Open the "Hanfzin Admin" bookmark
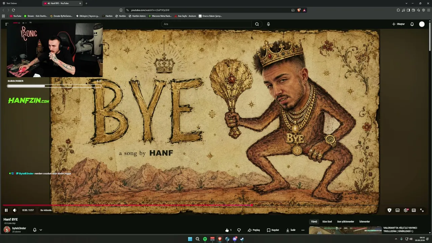 (x=137, y=16)
